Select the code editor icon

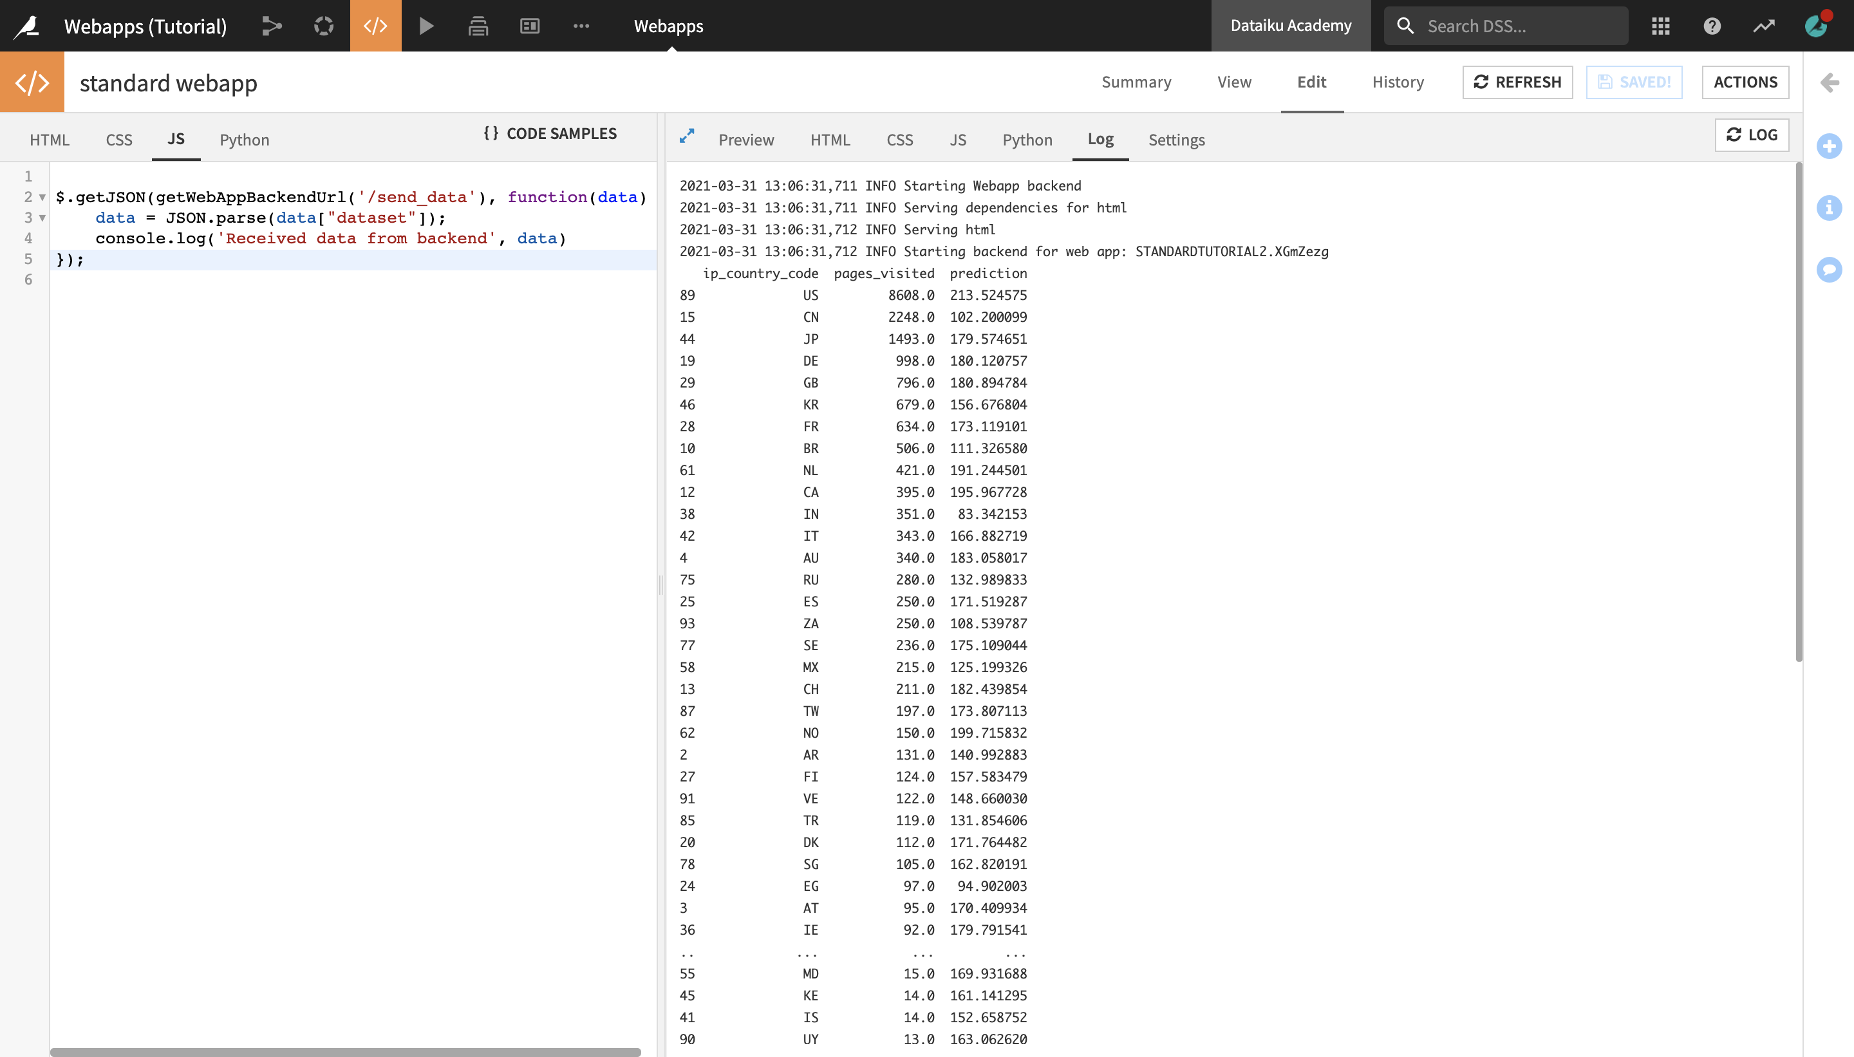[x=376, y=26]
